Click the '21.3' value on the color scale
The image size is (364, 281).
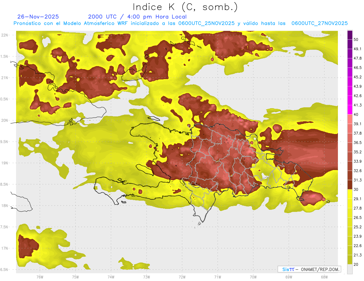pyautogui.click(x=358, y=255)
